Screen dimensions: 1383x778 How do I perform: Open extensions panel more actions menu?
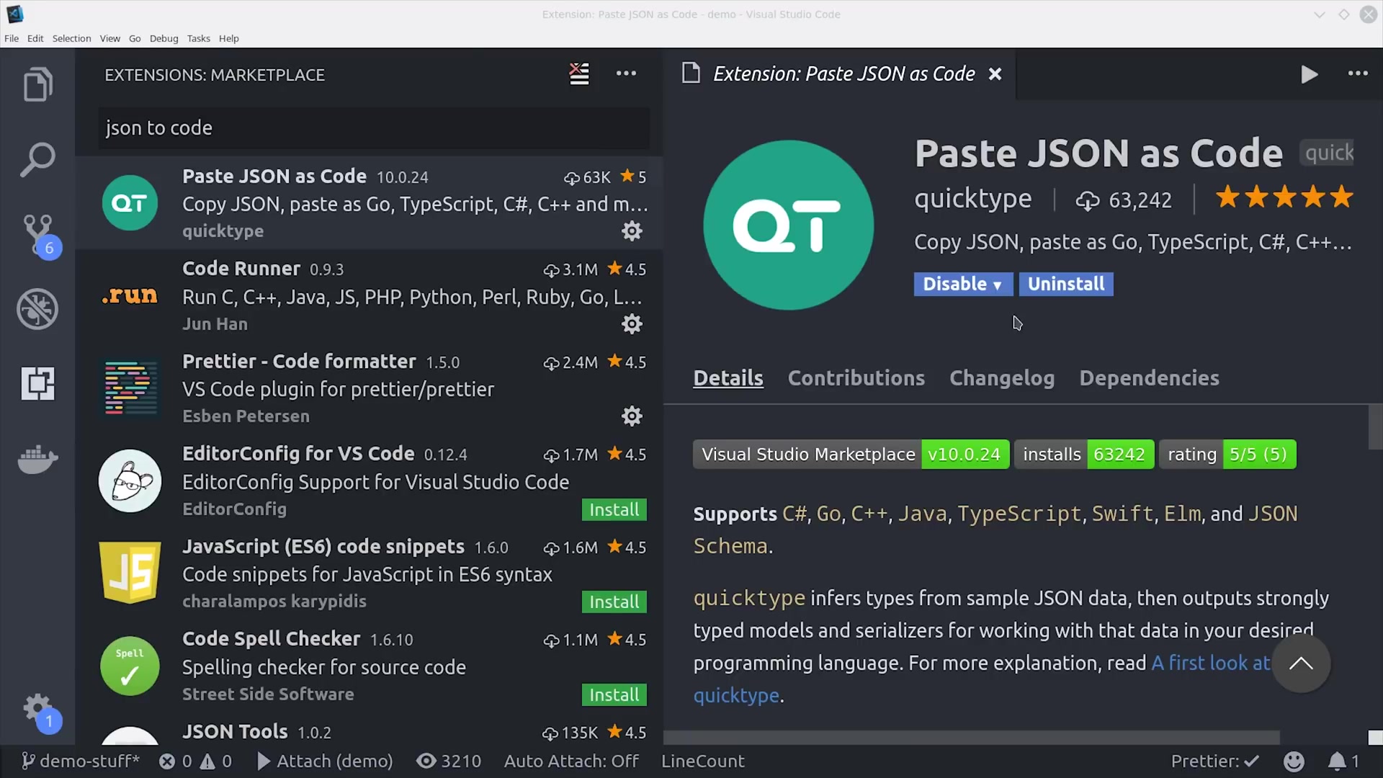(626, 73)
